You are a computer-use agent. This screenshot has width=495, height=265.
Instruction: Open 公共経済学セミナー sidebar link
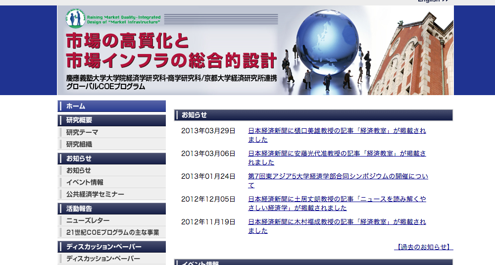coord(112,195)
